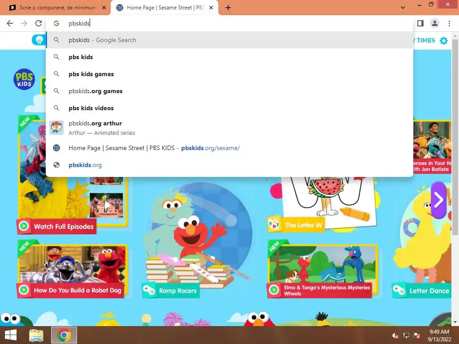Image resolution: width=459 pixels, height=344 pixels.
Task: Open The Letter W activity
Action: (303, 225)
